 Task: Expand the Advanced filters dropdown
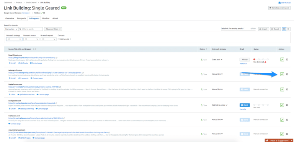[53, 29]
